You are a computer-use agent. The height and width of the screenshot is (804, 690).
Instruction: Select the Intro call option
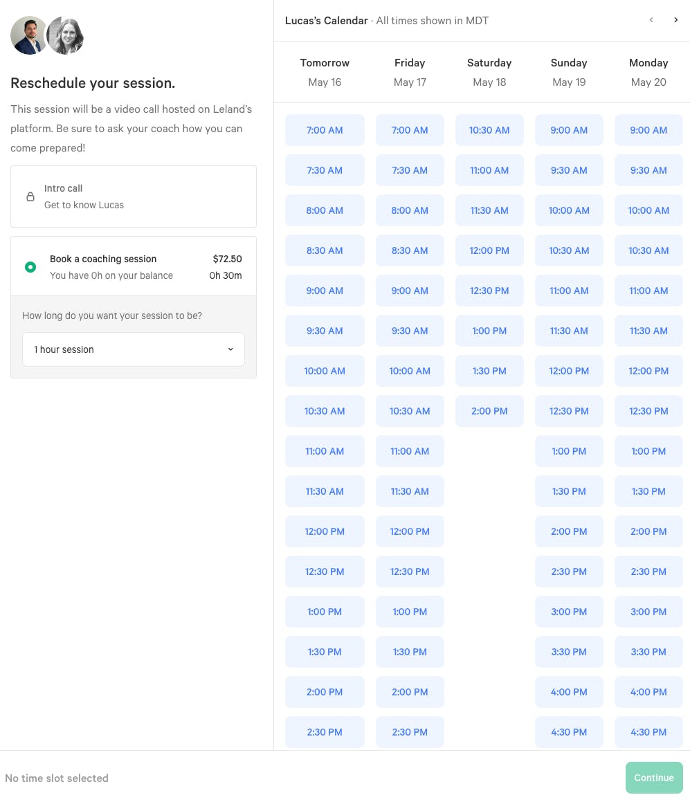click(134, 197)
